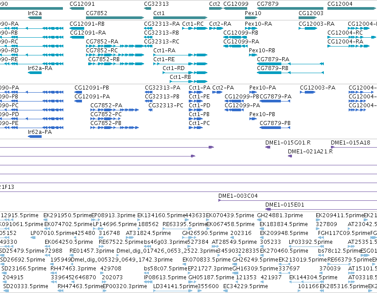Click protein CG12099-PA label
The width and height of the screenshot is (377, 293).
242,105
